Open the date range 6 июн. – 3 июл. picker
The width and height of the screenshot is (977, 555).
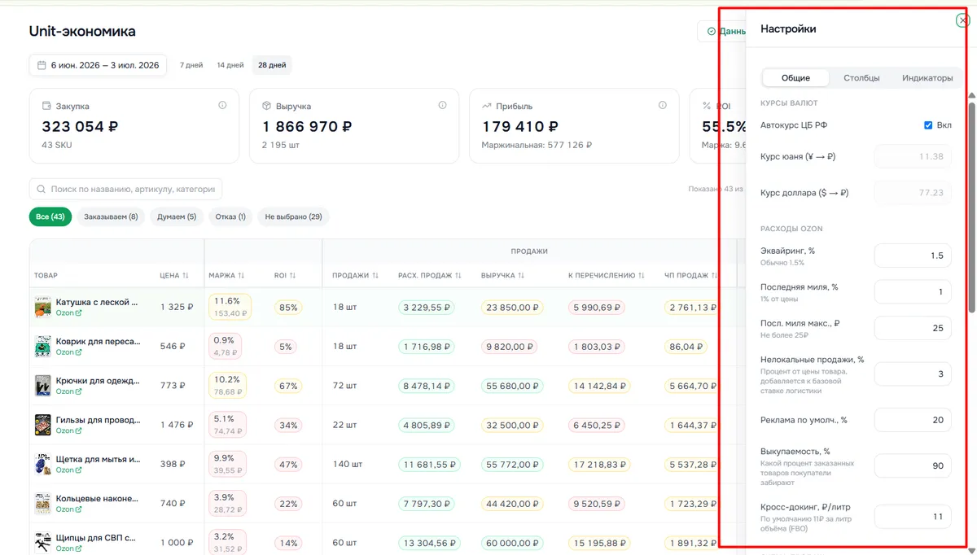(98, 65)
